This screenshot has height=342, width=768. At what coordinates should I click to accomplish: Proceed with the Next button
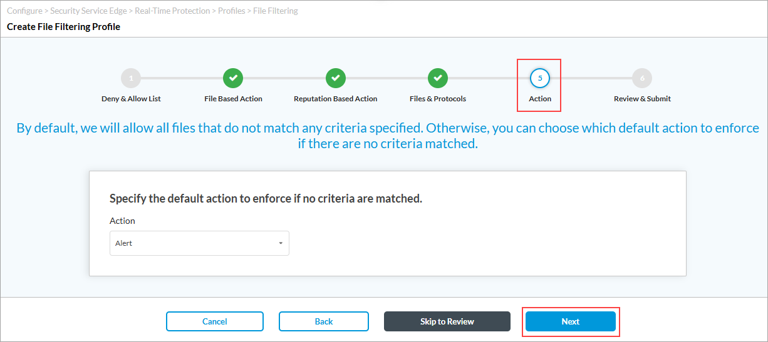click(570, 321)
